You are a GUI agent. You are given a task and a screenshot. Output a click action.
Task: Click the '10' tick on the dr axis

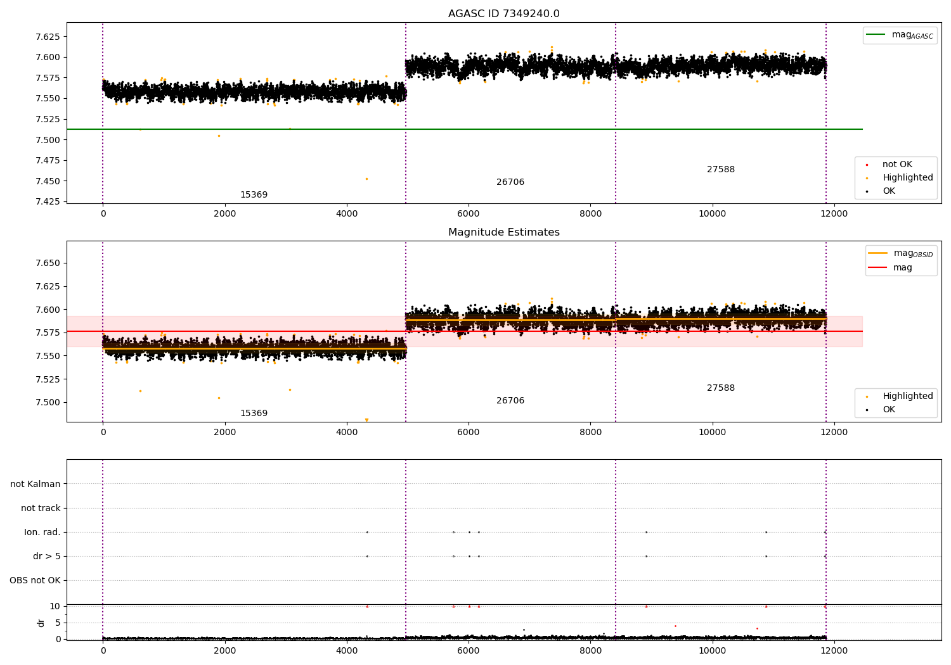(x=55, y=607)
